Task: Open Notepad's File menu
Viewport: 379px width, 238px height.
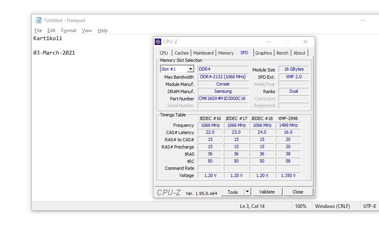Action: pyautogui.click(x=38, y=31)
